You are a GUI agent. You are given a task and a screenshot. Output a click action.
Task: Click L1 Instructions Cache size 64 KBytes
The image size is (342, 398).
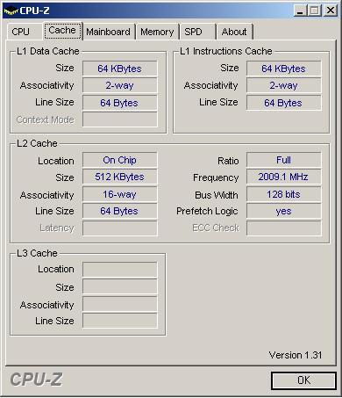pos(283,69)
